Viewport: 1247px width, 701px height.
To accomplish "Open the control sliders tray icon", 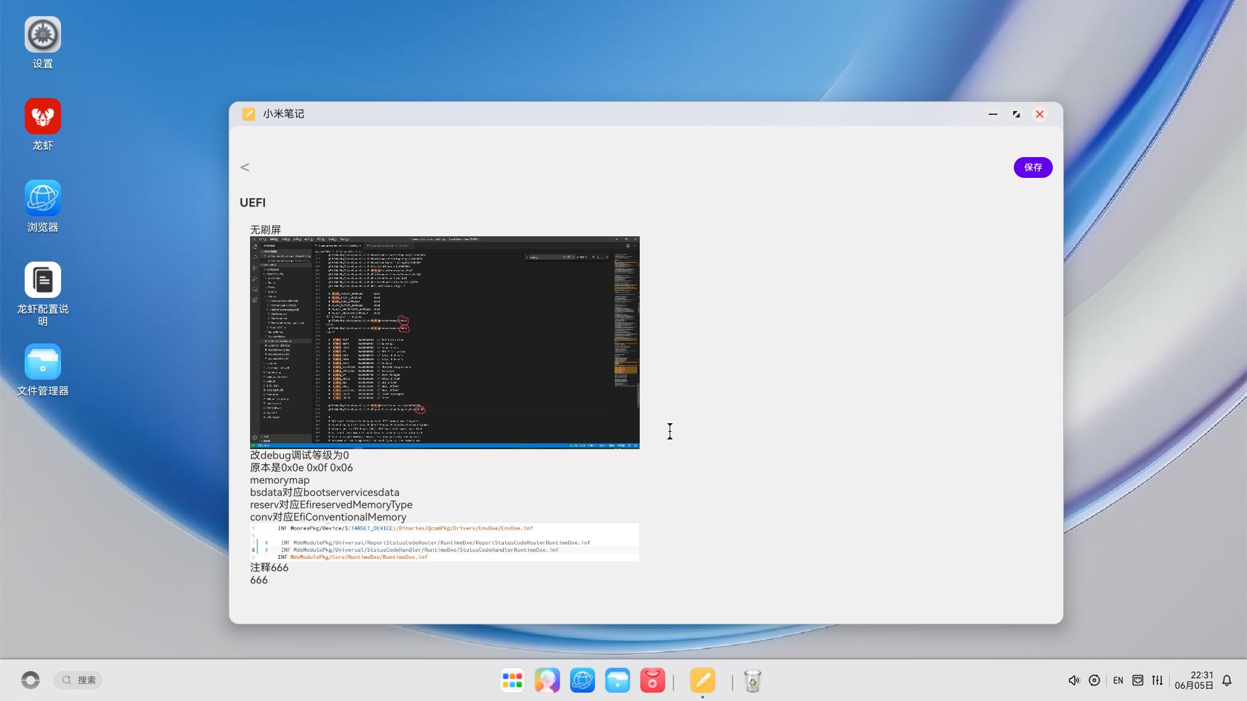I will [x=1157, y=680].
